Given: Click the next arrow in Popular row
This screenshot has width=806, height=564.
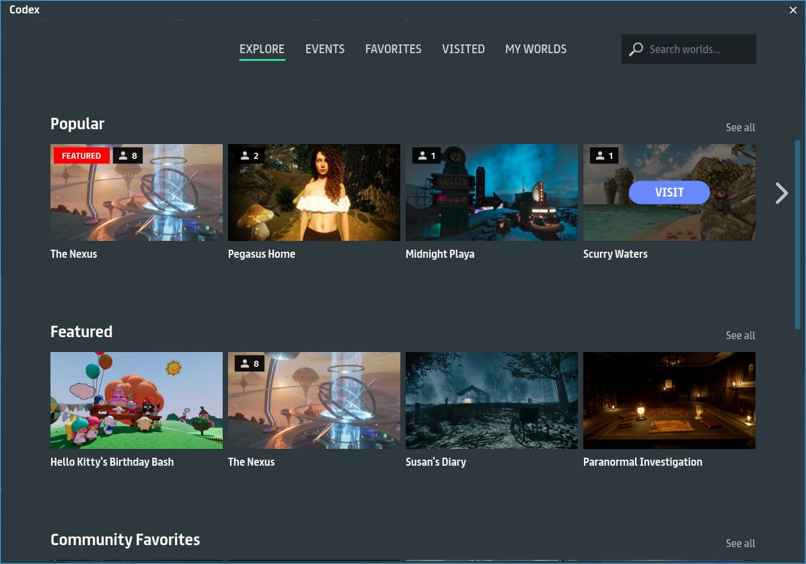Looking at the screenshot, I should click(781, 193).
